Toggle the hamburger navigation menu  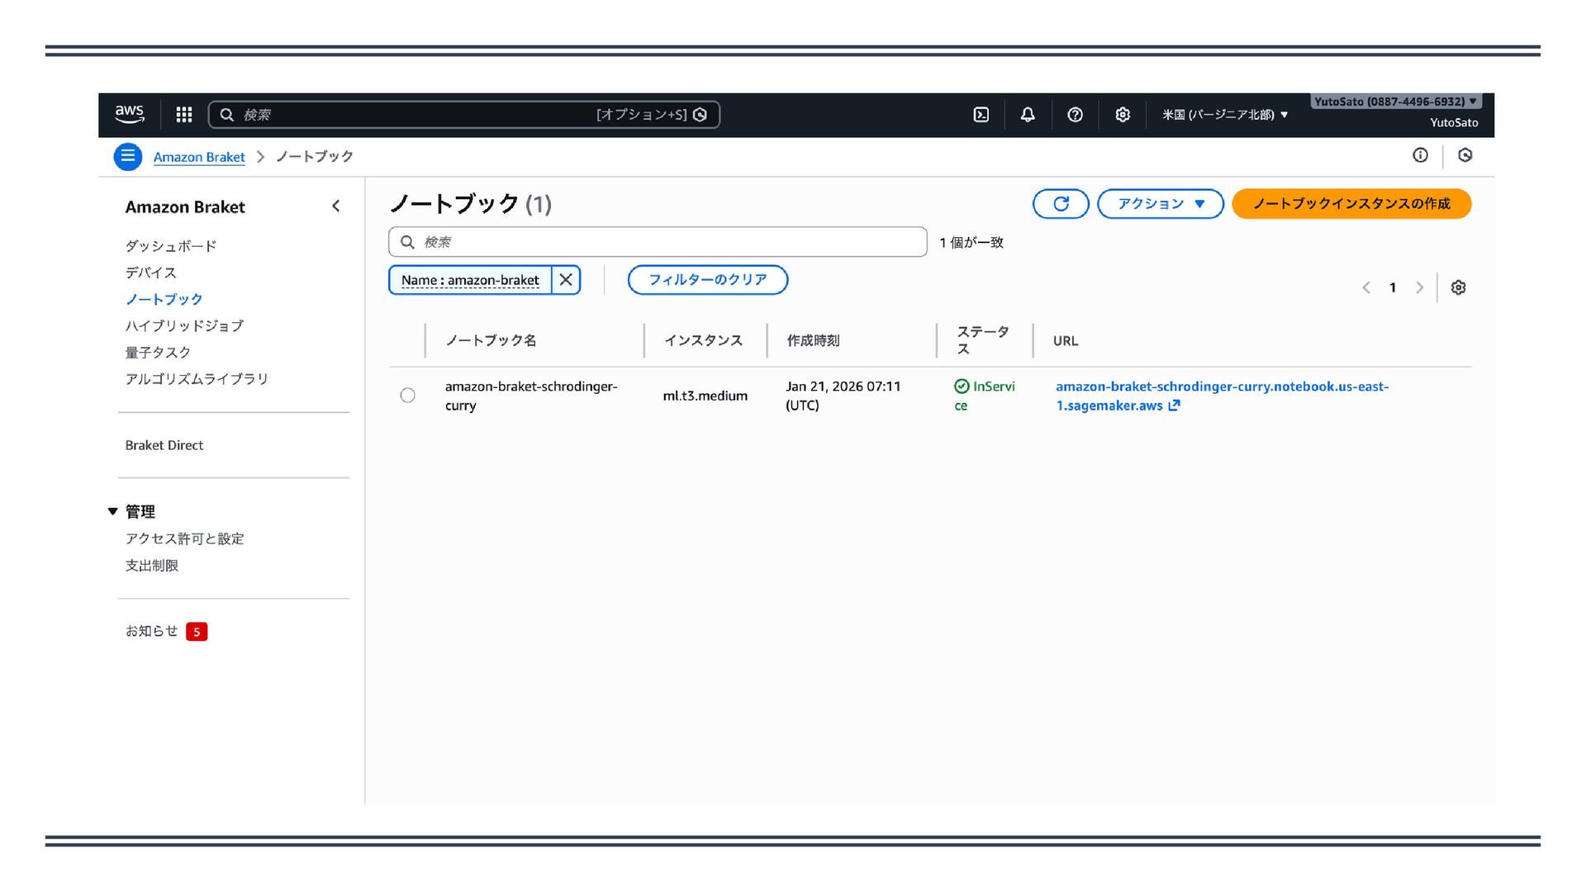pyautogui.click(x=128, y=156)
